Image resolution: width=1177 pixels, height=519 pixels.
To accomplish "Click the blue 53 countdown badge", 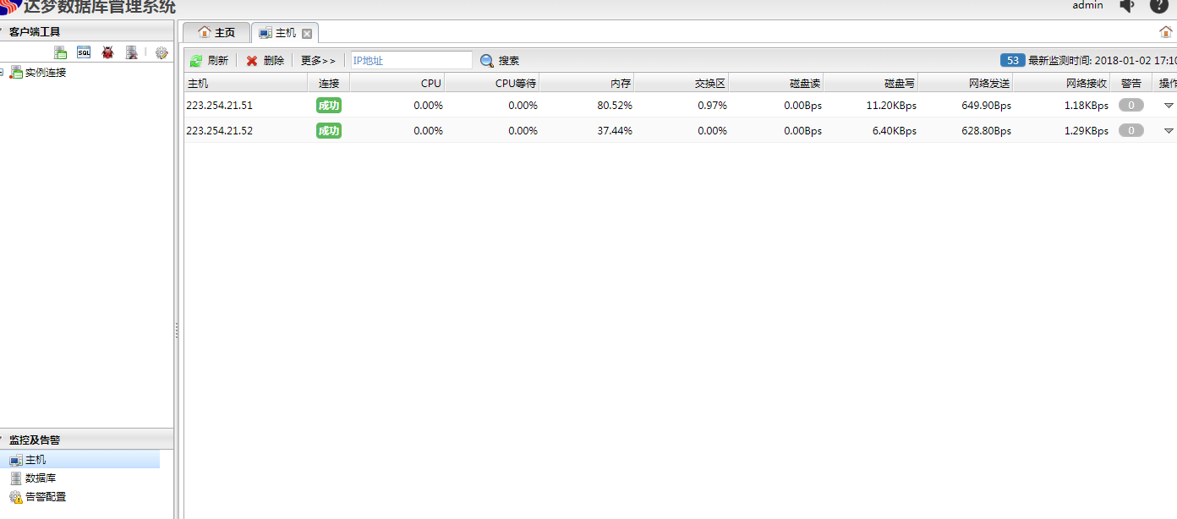I will pos(1012,61).
